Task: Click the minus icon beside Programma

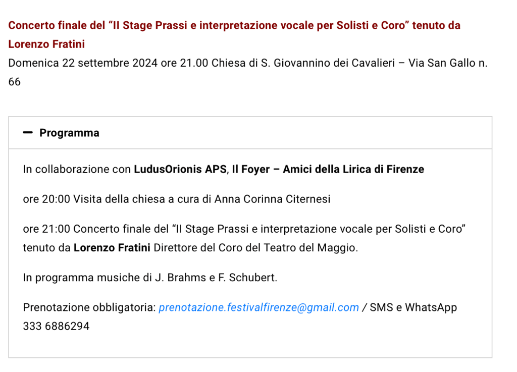Action: click(x=28, y=133)
